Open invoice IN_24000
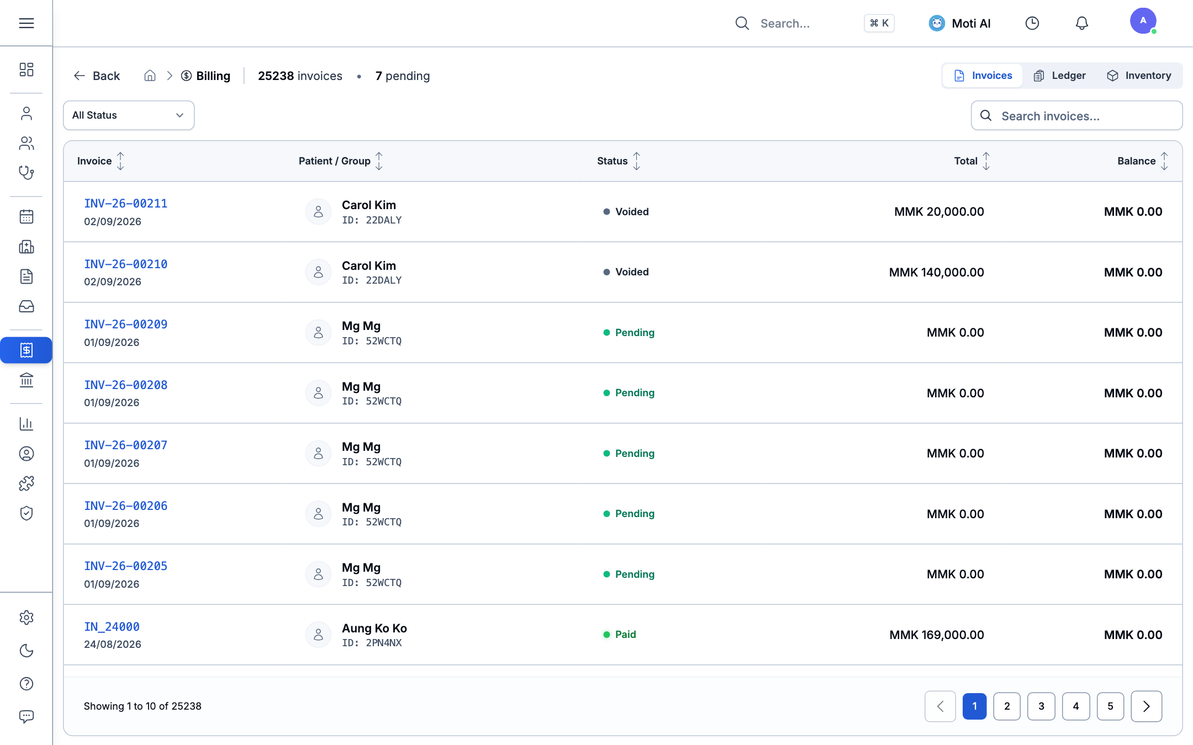Viewport: 1193px width, 745px height. (112, 627)
